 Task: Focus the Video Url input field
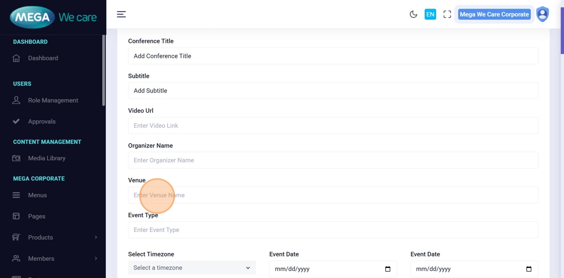[333, 126]
